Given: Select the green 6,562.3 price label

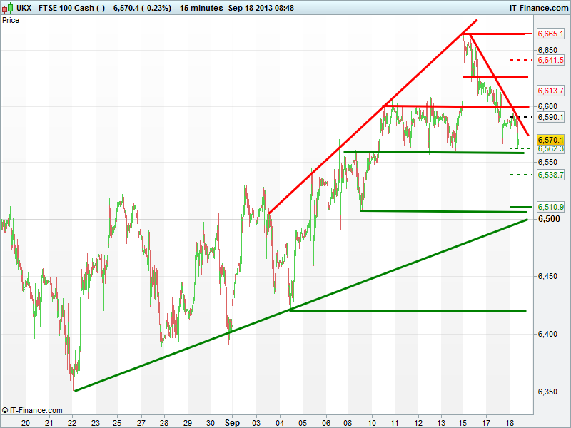Looking at the screenshot, I should tap(550, 148).
